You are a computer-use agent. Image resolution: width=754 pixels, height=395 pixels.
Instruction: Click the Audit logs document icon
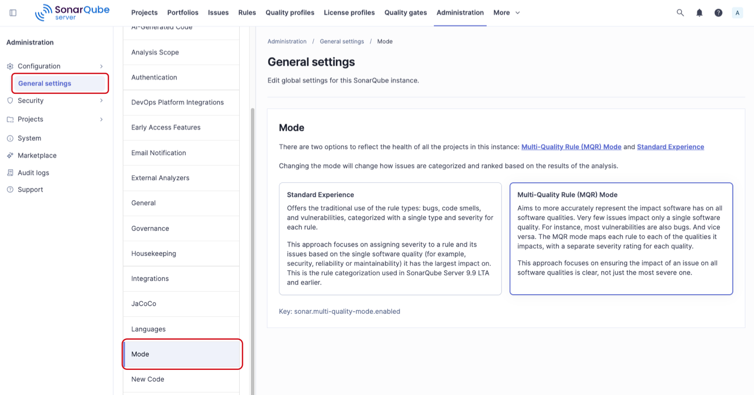(x=10, y=173)
